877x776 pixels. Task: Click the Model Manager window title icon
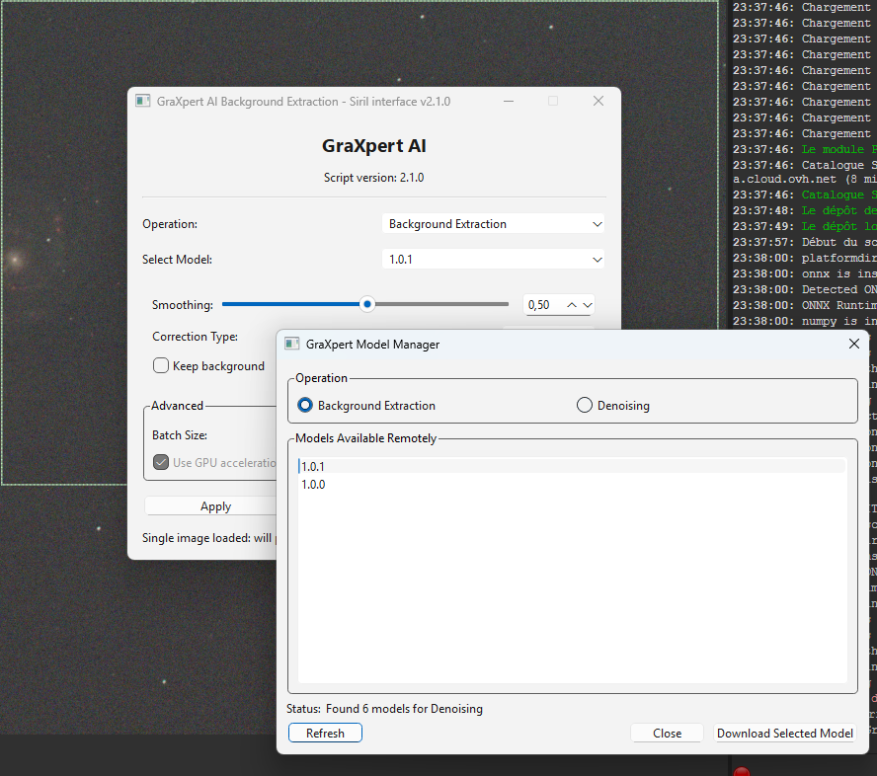(292, 344)
